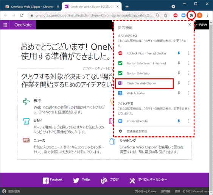
Task: Open the Chrome profile avatar
Action: pyautogui.click(x=199, y=15)
